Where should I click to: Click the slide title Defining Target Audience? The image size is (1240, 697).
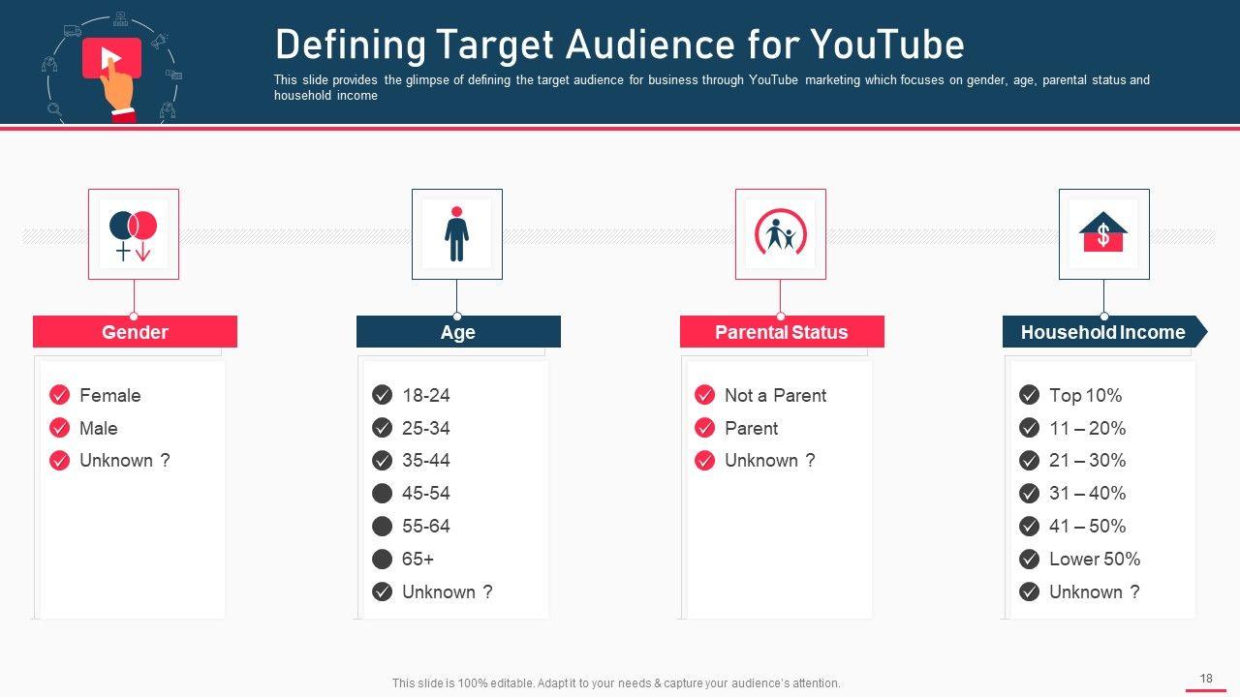point(620,45)
